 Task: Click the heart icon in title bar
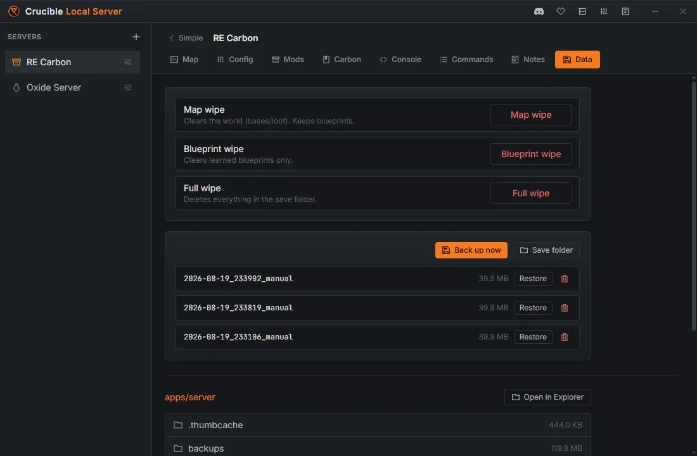561,11
